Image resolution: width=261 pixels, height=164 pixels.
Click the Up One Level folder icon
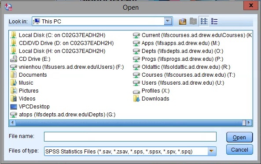[x=183, y=22]
